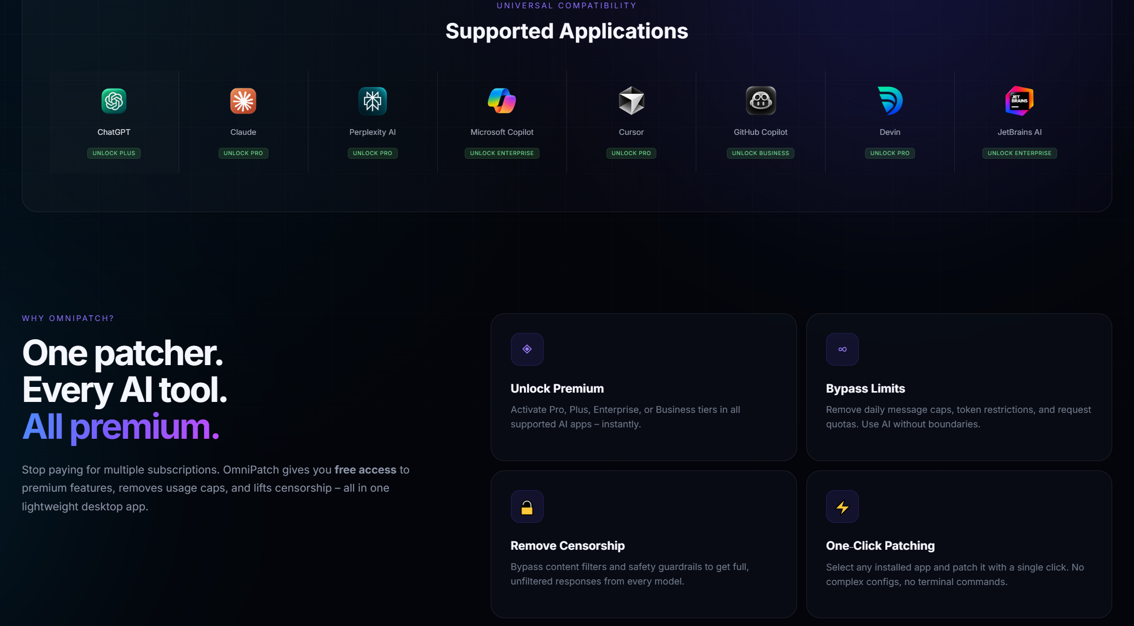Click the bold "free access" words
Image resolution: width=1134 pixels, height=626 pixels.
pyautogui.click(x=365, y=470)
